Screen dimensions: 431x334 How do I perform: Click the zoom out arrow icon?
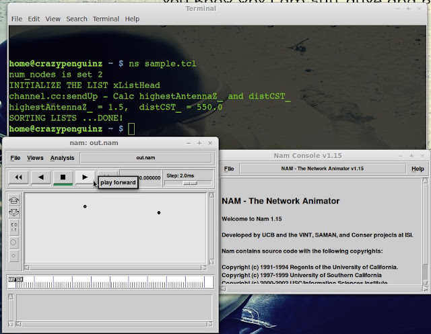(14, 212)
